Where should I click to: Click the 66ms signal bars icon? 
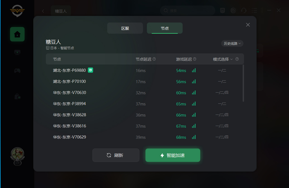click(194, 115)
